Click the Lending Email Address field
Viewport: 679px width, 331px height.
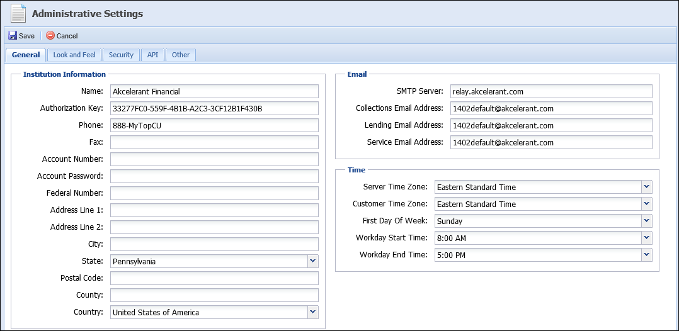[551, 125]
